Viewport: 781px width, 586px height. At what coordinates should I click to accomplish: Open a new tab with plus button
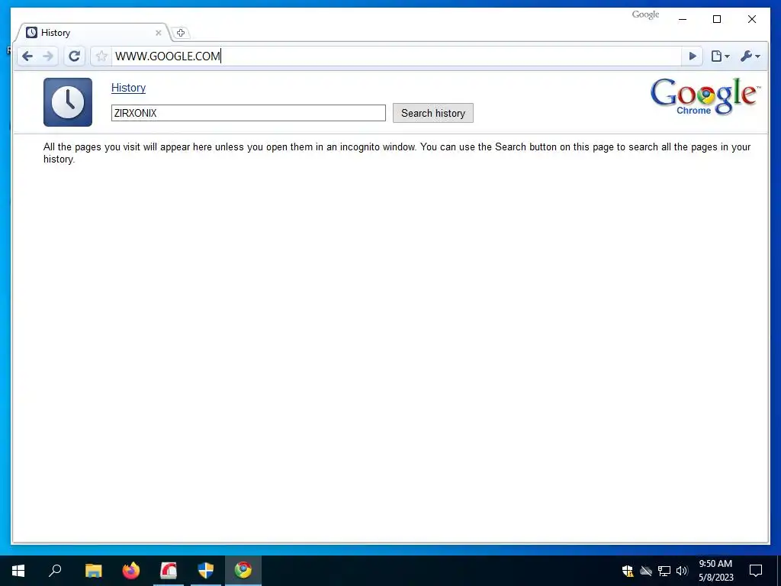181,33
